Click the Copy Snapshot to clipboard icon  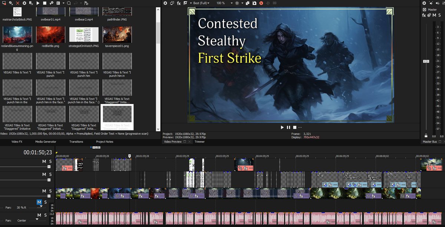247,3
